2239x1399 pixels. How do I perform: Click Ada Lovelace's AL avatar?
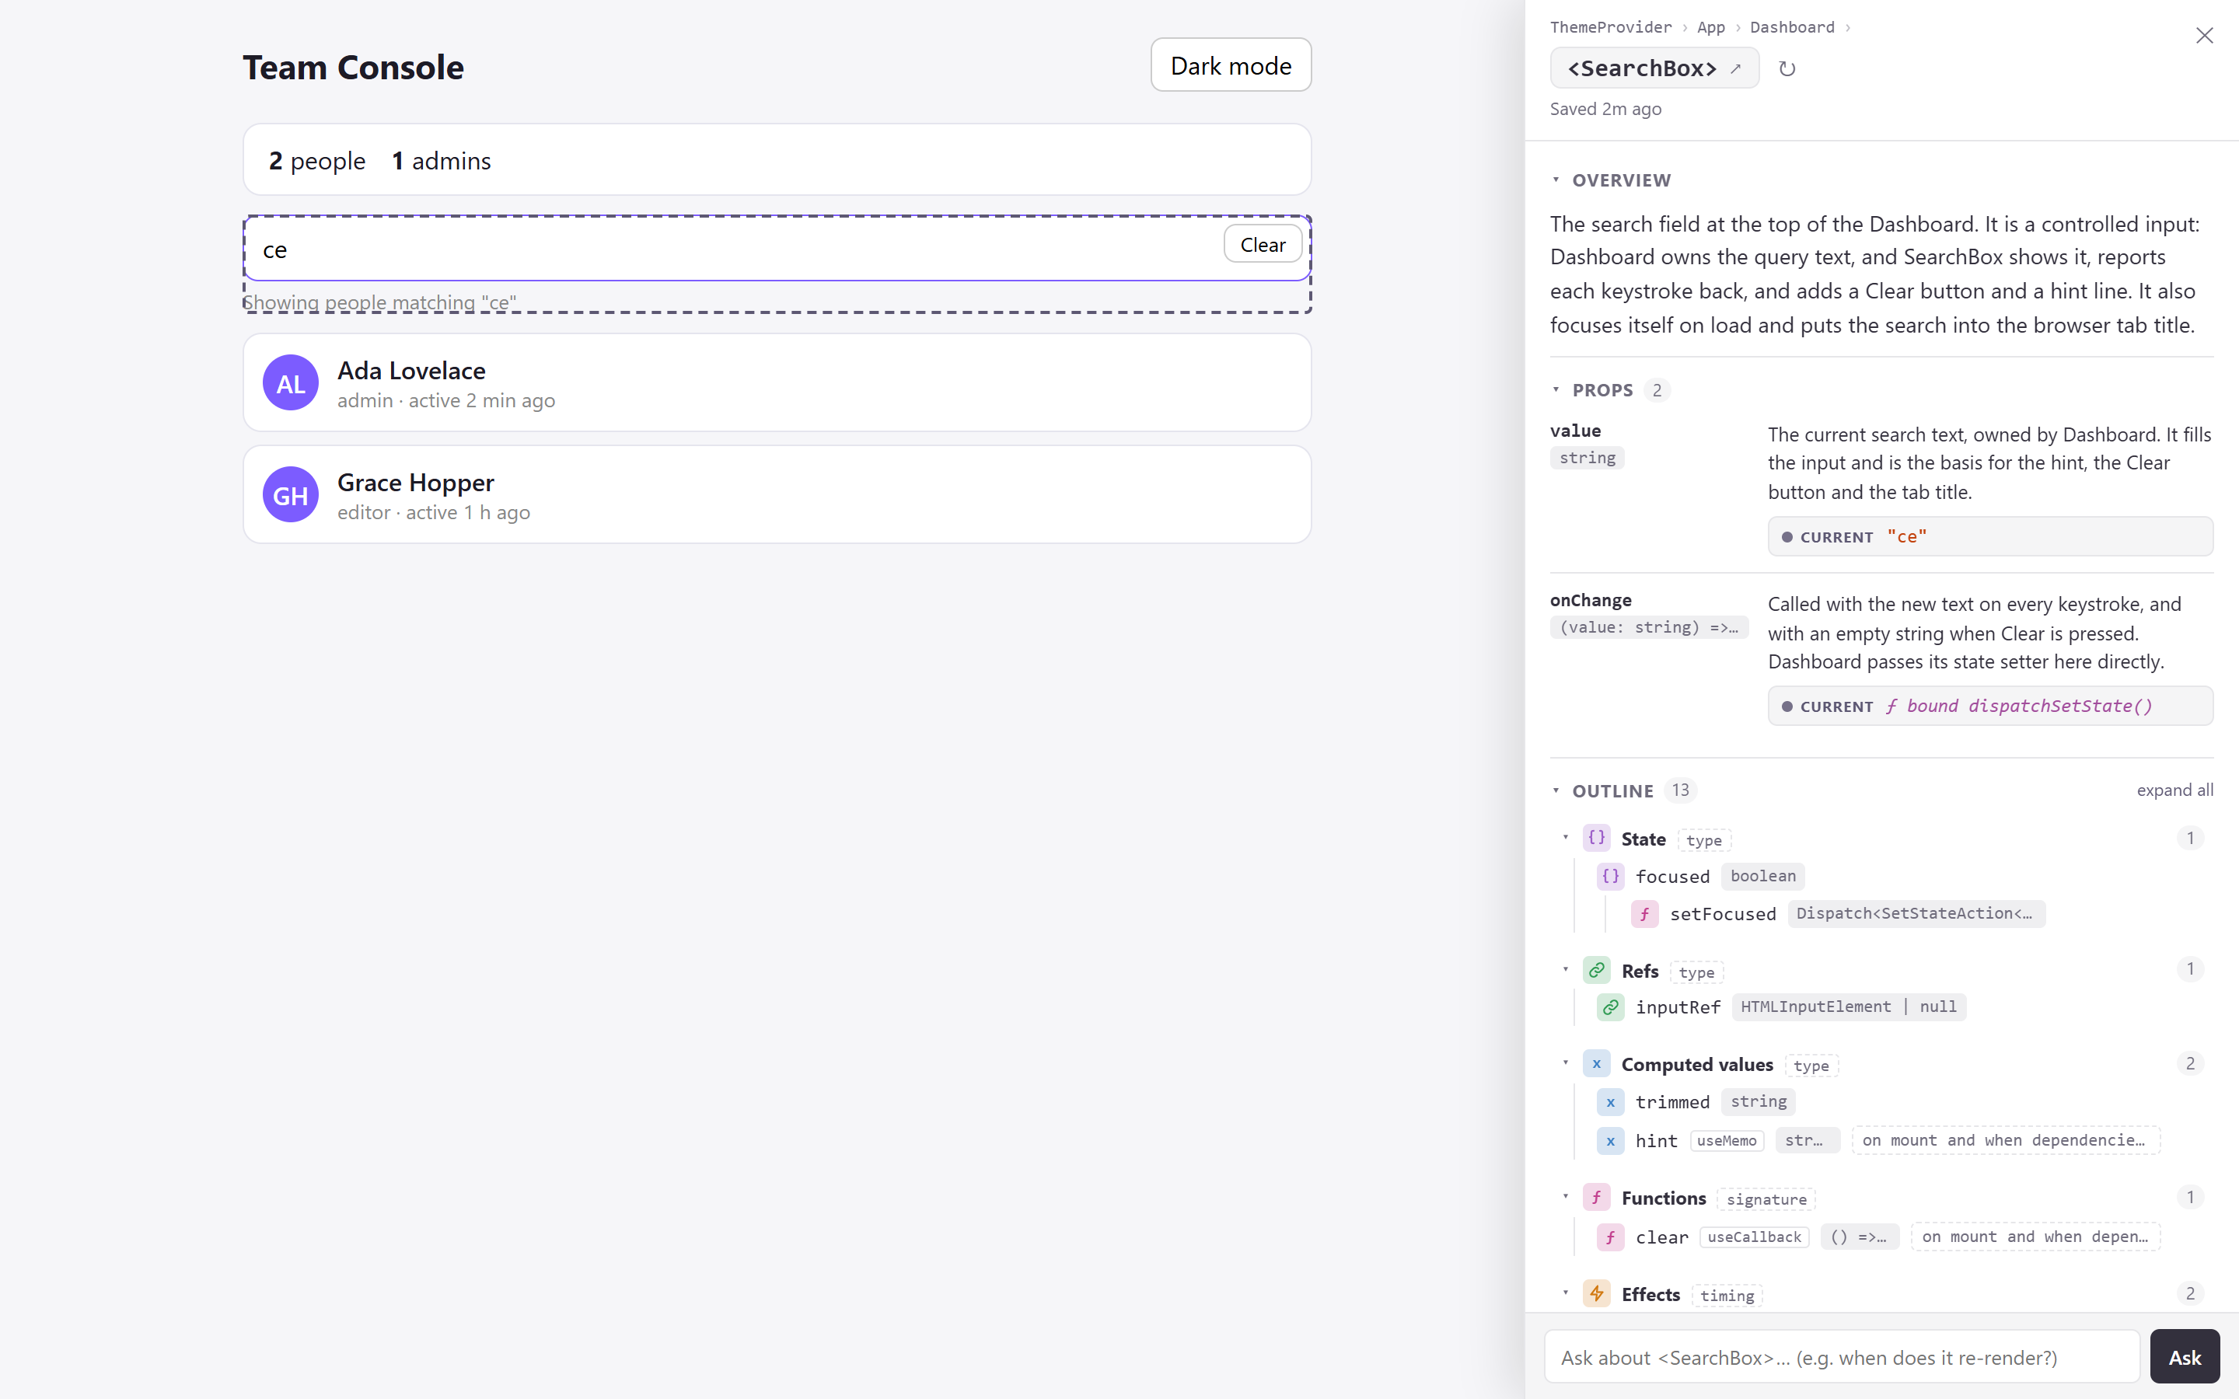[x=291, y=383]
